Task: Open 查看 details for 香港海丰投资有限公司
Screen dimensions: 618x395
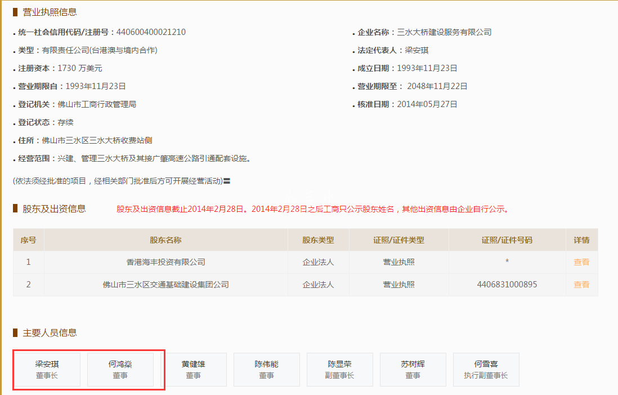Action: 581,262
